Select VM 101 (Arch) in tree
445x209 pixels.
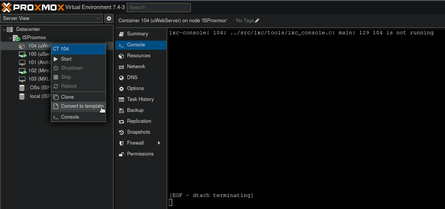point(39,63)
